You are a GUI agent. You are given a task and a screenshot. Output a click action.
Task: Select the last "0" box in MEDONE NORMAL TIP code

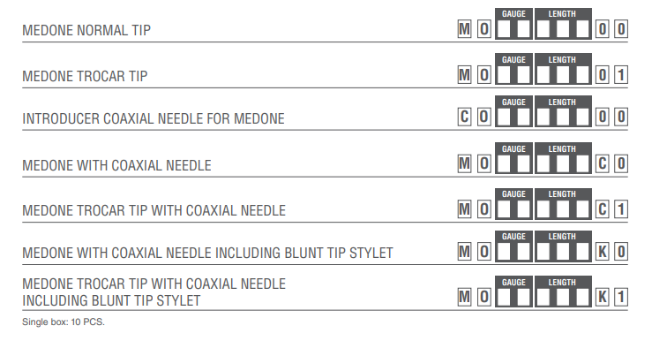pyautogui.click(x=621, y=30)
